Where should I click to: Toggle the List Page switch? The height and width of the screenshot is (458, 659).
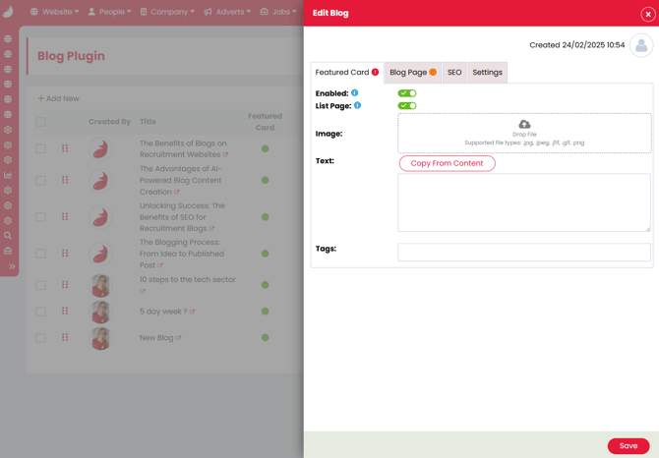tap(406, 105)
